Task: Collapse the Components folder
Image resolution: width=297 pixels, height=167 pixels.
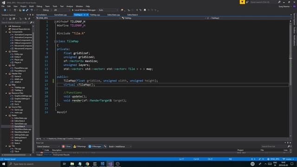Action: pos(6,32)
